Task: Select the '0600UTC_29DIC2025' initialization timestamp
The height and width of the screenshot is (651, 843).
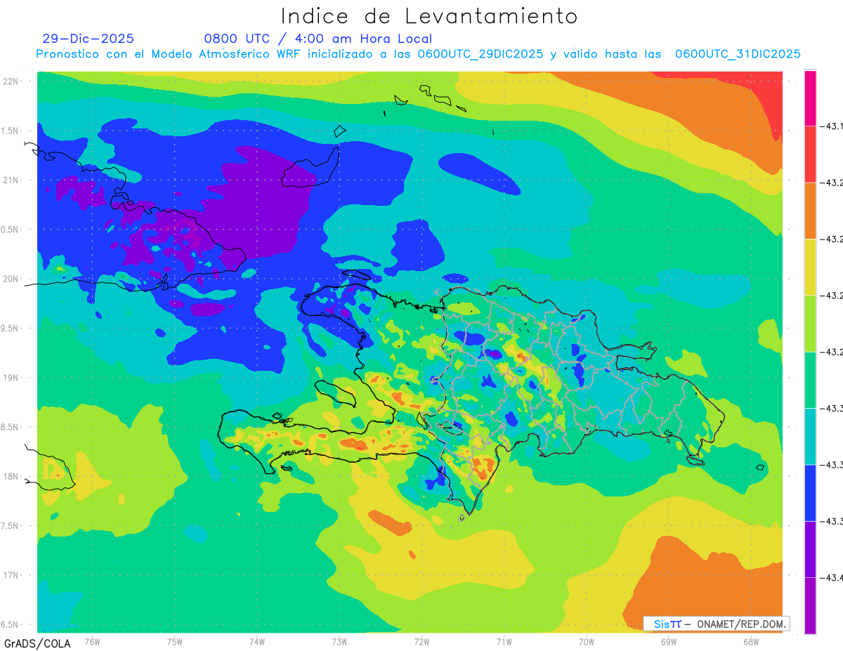Action: 480,54
